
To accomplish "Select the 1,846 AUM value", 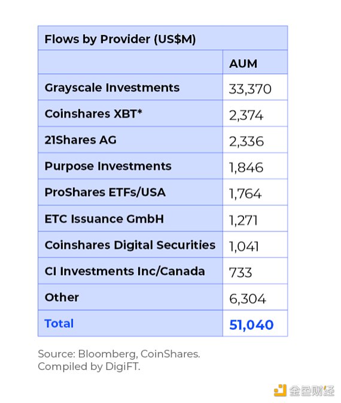I will tap(246, 167).
